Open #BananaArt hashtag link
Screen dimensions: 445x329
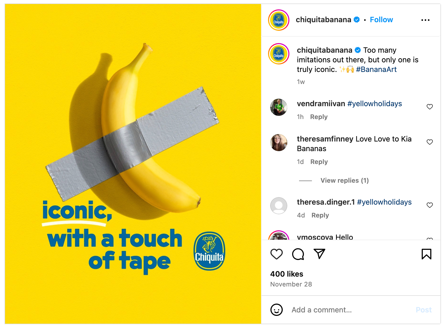click(x=376, y=70)
